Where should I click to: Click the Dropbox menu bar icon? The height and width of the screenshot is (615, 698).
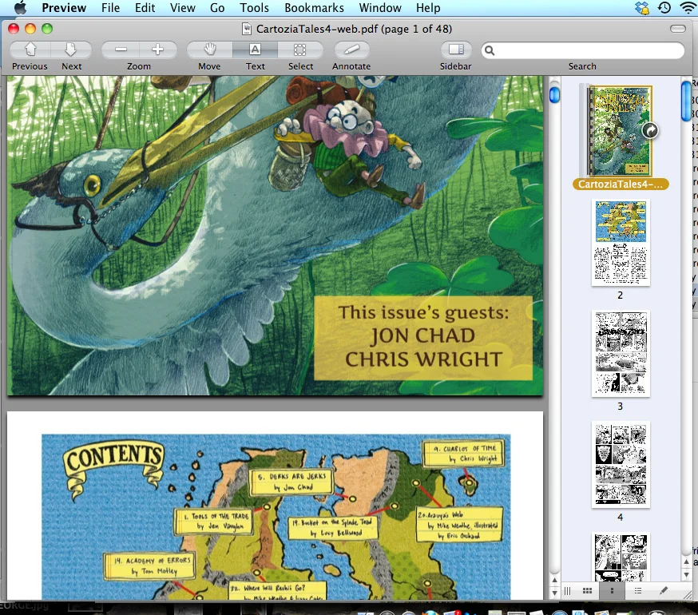click(642, 7)
